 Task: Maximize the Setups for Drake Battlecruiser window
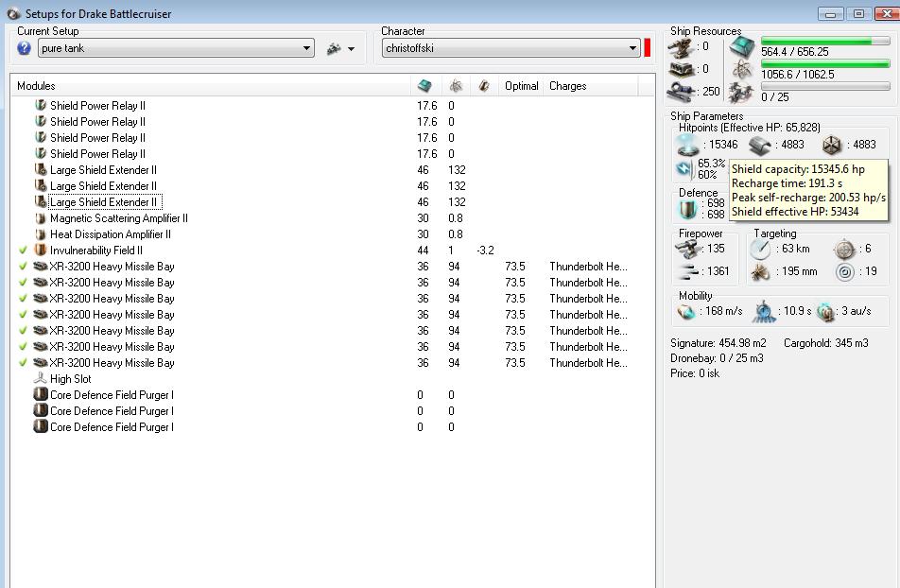[858, 14]
